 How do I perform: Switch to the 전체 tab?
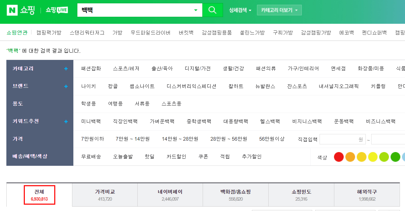(x=39, y=195)
